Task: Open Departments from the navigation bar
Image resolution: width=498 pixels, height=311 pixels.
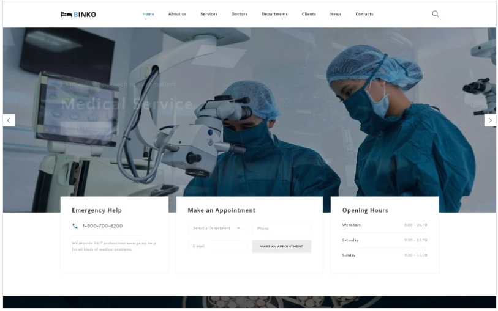Action: click(x=274, y=14)
